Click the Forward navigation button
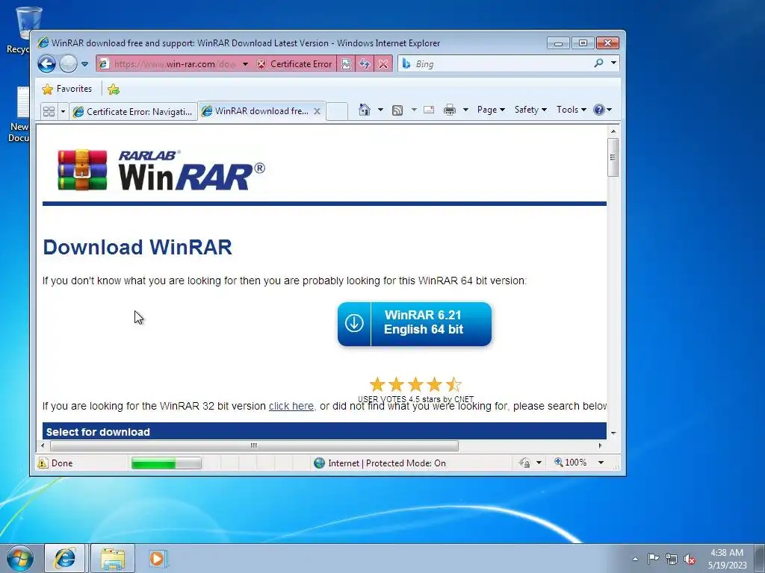The image size is (765, 573). 68,64
